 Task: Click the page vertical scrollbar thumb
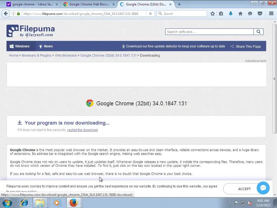click(275, 79)
